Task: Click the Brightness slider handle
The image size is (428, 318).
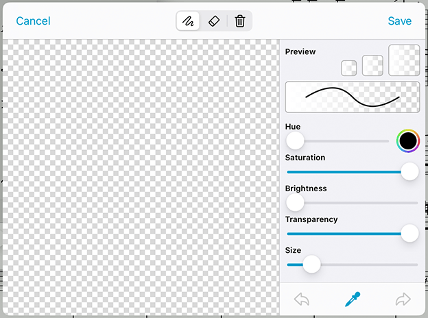Action: [x=295, y=203]
